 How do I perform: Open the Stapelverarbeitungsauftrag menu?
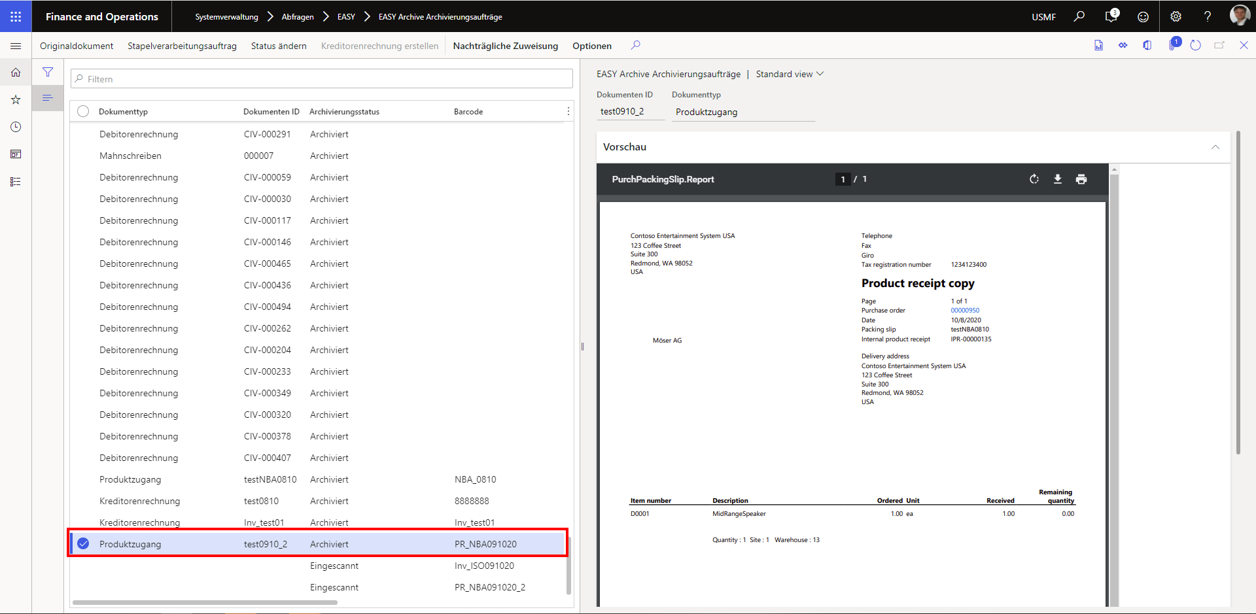[182, 46]
